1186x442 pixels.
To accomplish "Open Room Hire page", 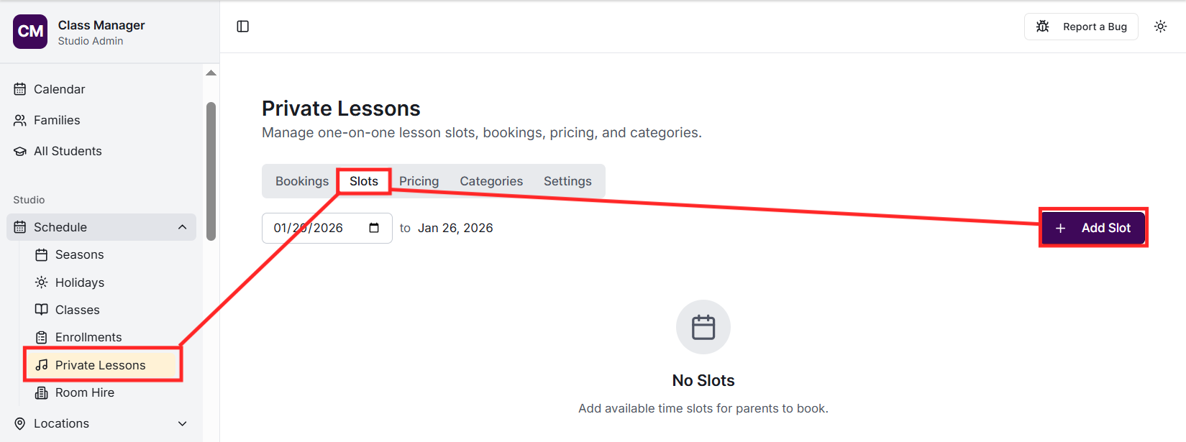I will click(84, 392).
